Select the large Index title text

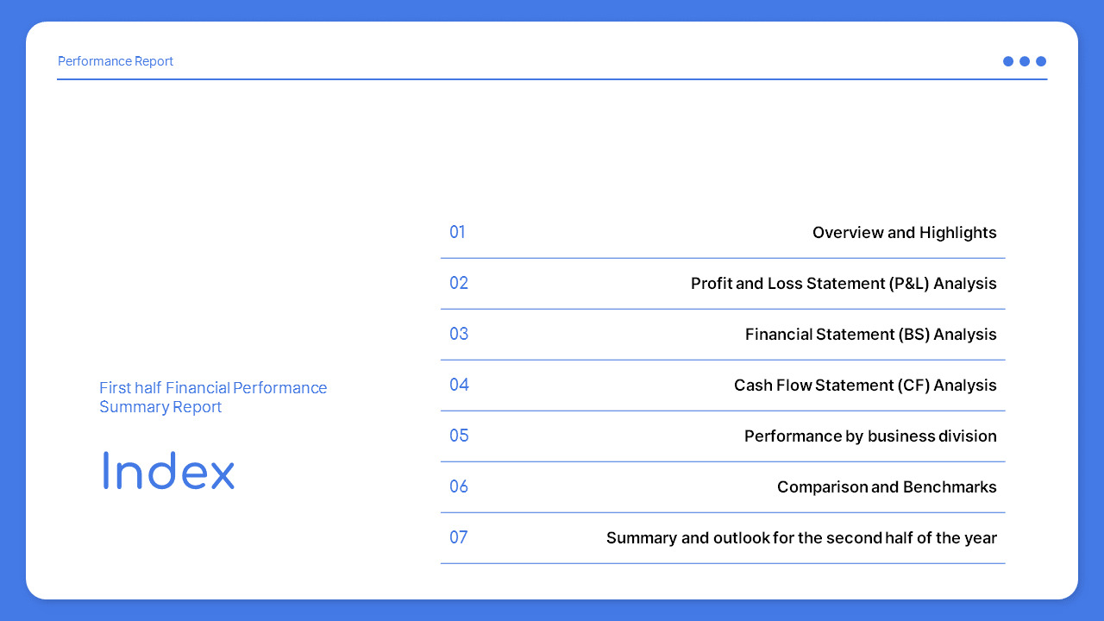coord(168,471)
